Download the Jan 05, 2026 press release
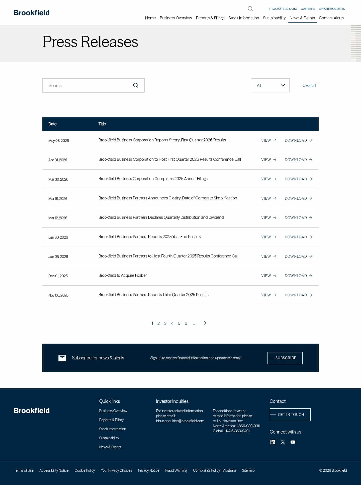This screenshot has width=361, height=485. click(298, 256)
